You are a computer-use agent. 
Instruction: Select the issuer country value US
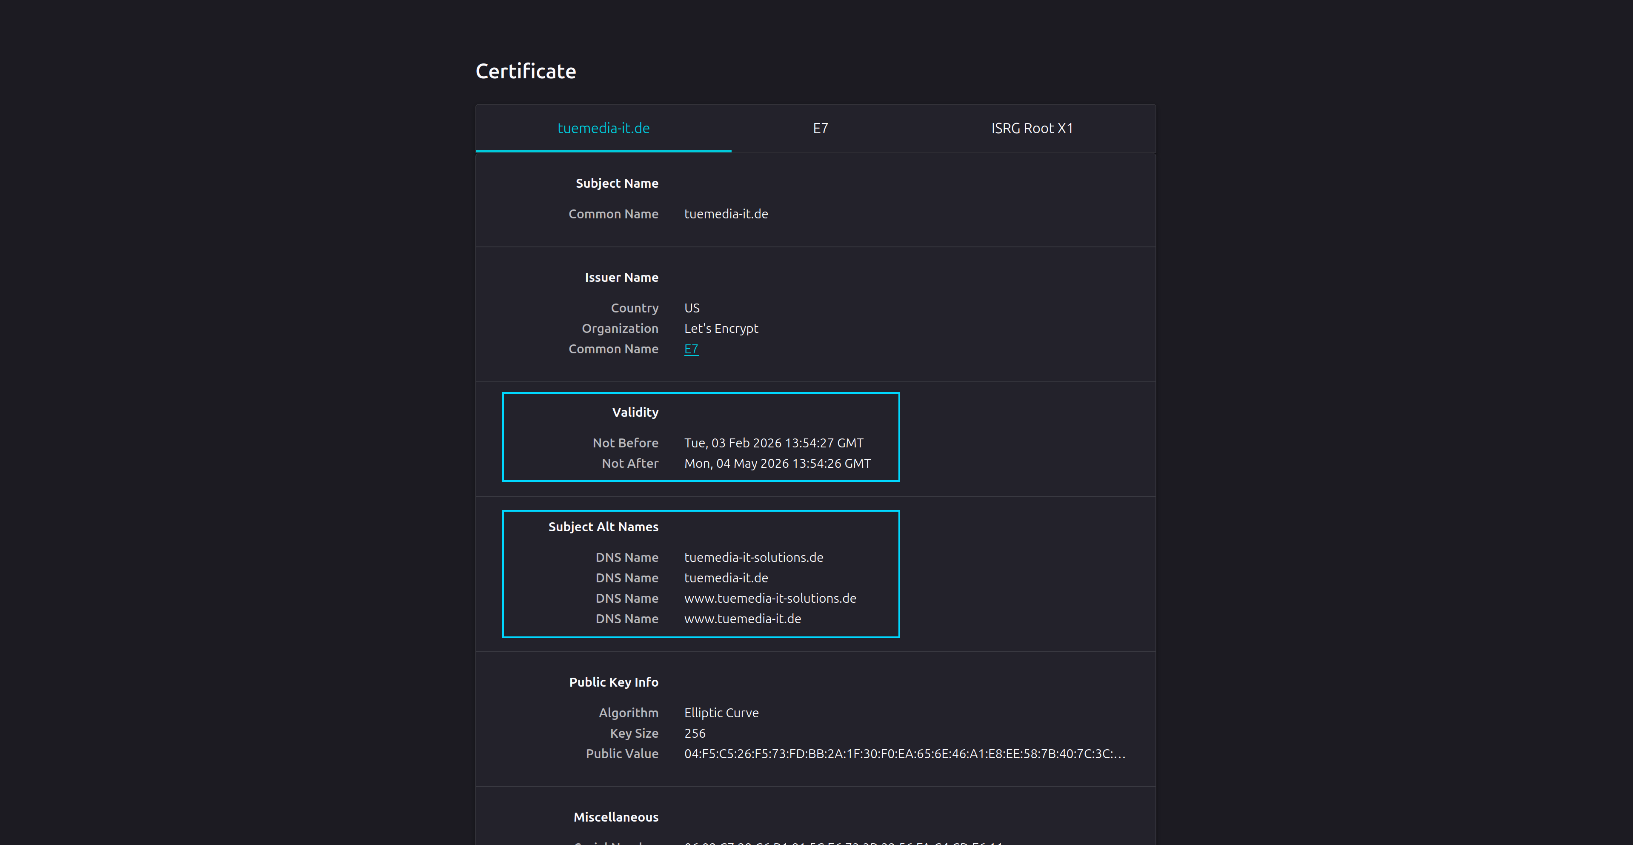(692, 307)
